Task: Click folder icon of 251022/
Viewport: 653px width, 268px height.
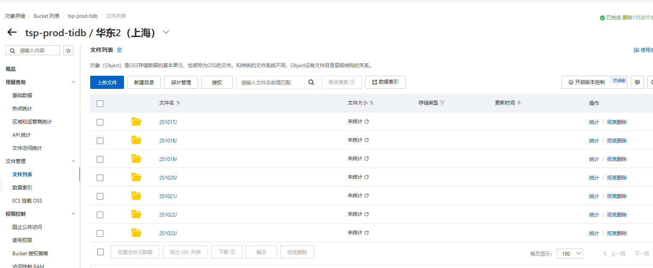Action: pyautogui.click(x=136, y=214)
